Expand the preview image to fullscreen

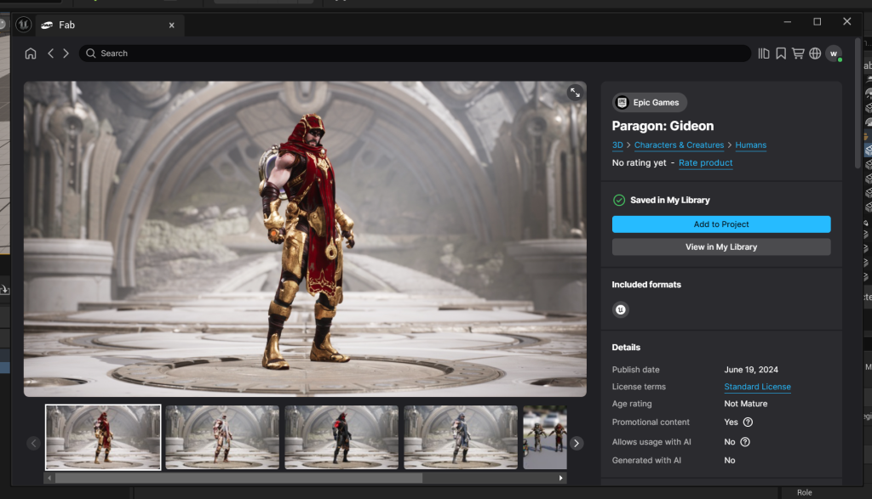point(575,93)
